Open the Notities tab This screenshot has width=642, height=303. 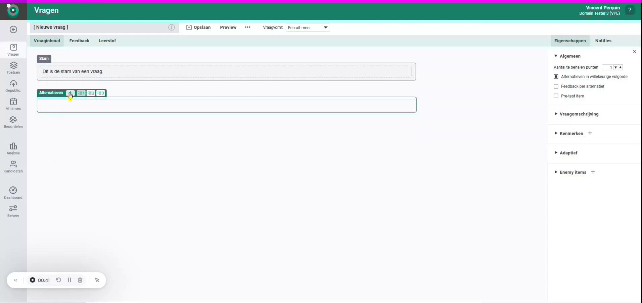[604, 41]
